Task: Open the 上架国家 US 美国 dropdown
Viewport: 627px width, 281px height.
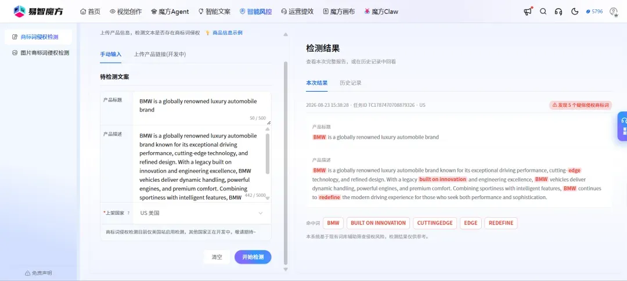Action: pos(202,213)
